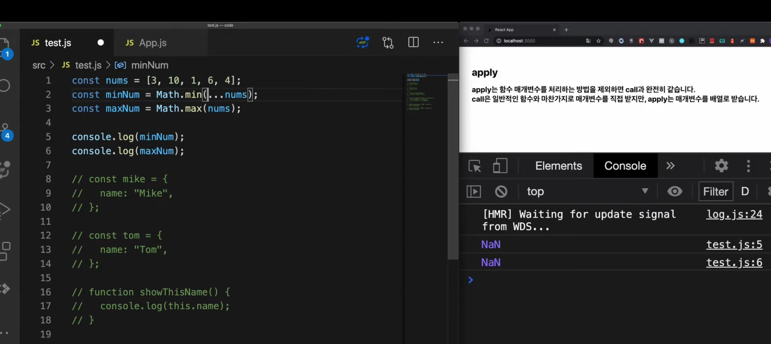Click the code minimap preview
Viewport: 771px width, 344px height.
click(x=422, y=92)
